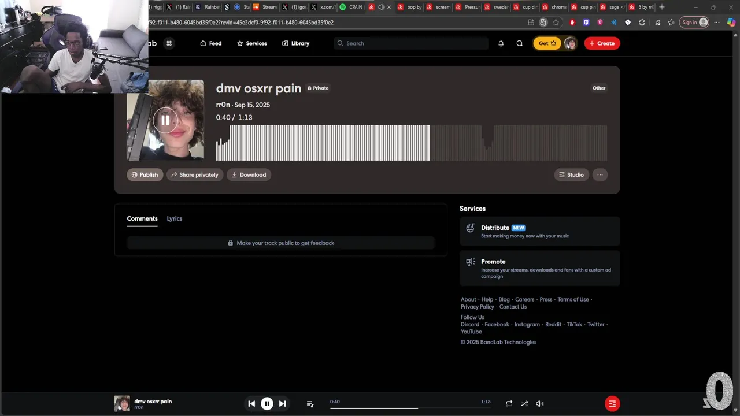Skip to the next track
The image size is (740, 416).
pyautogui.click(x=282, y=404)
